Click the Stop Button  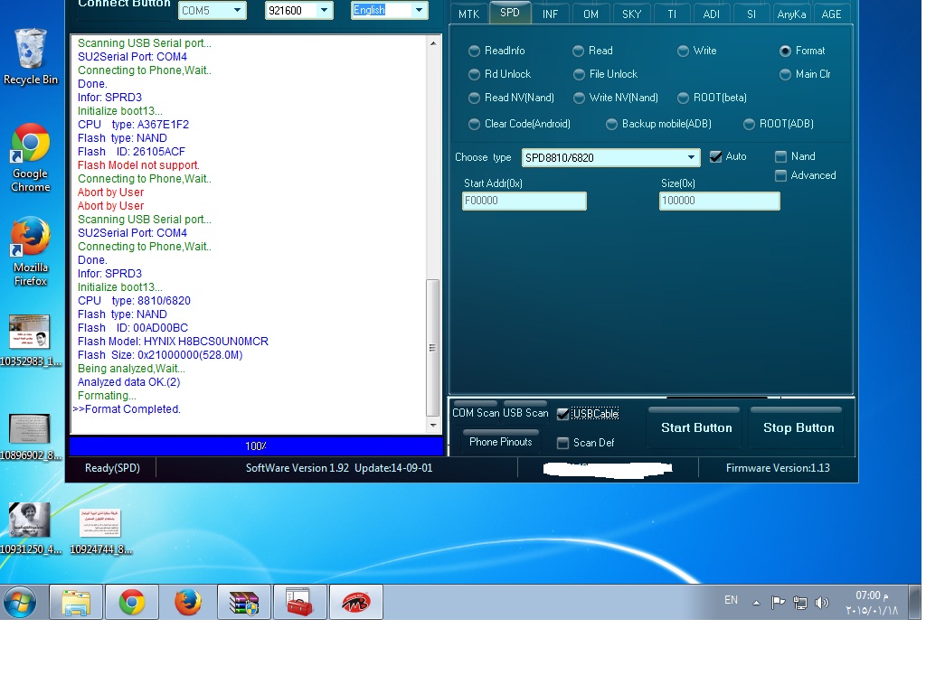tap(798, 427)
